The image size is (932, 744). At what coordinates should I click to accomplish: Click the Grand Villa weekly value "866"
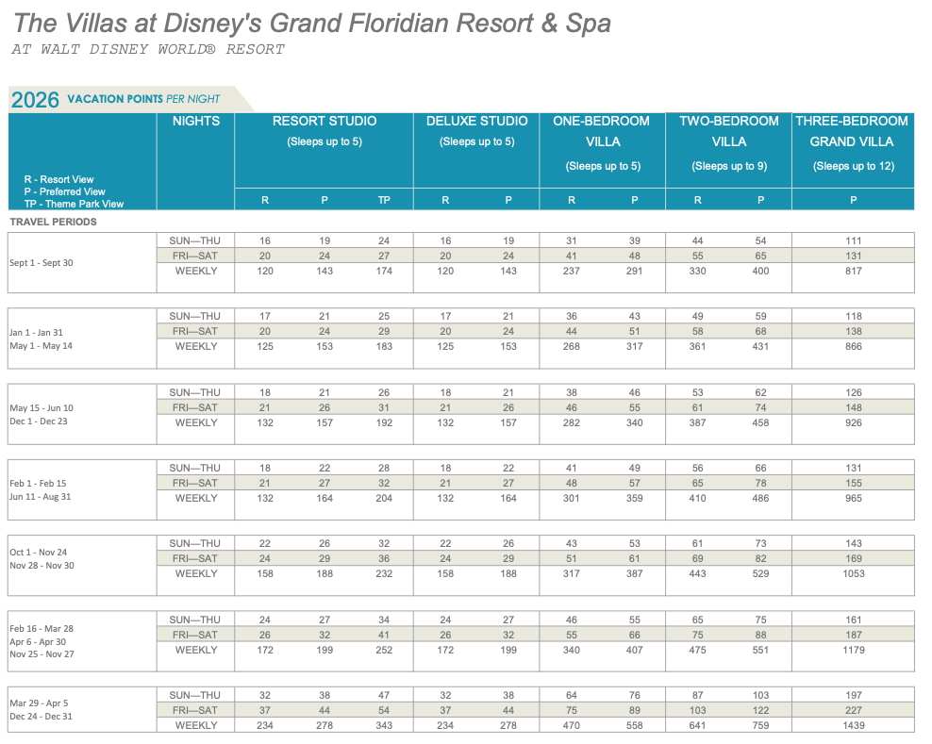[x=854, y=346]
